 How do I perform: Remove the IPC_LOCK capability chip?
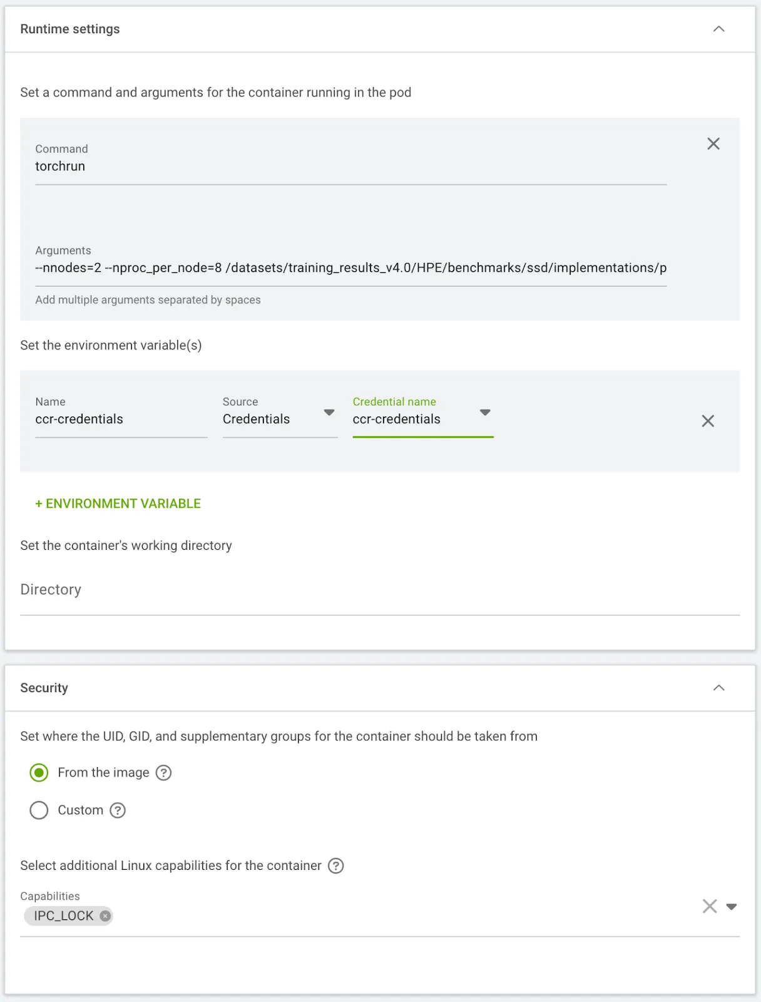click(105, 916)
